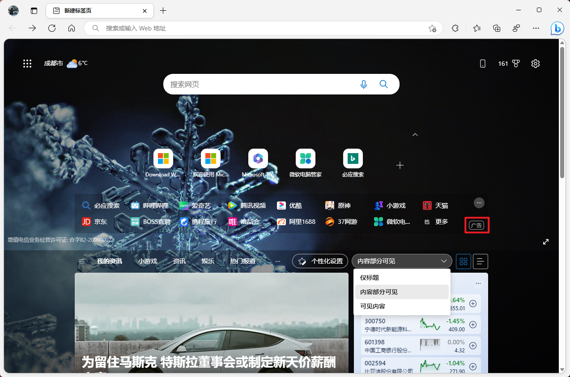Open the Microsoft Rewards points counter
This screenshot has width=570, height=377.
coord(508,63)
